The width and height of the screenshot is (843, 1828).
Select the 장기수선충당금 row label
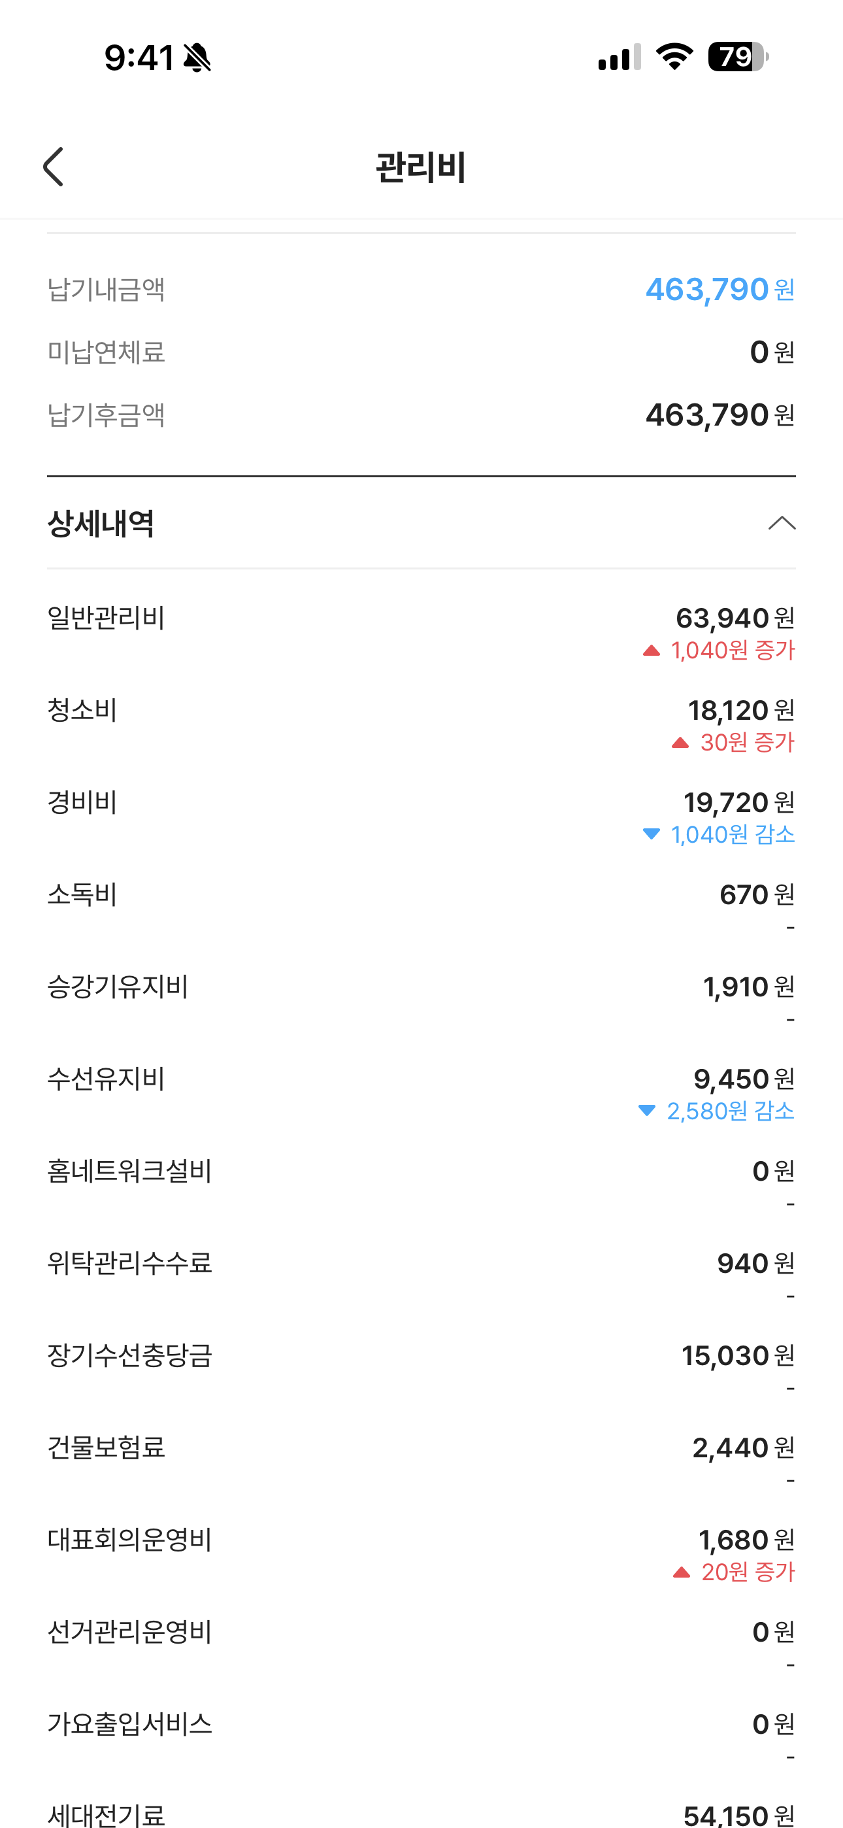[x=130, y=1355]
